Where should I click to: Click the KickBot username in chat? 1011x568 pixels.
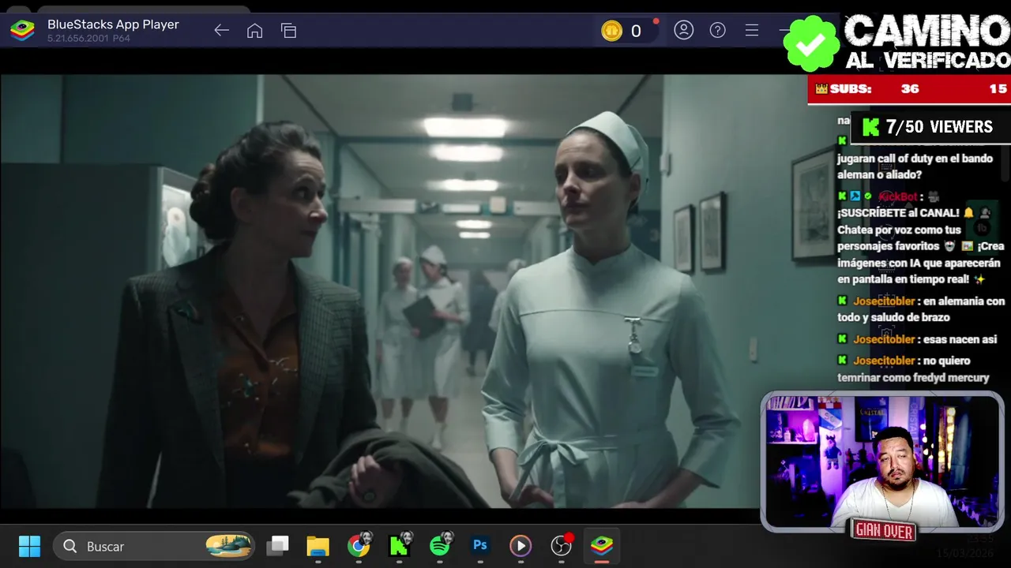(x=898, y=196)
